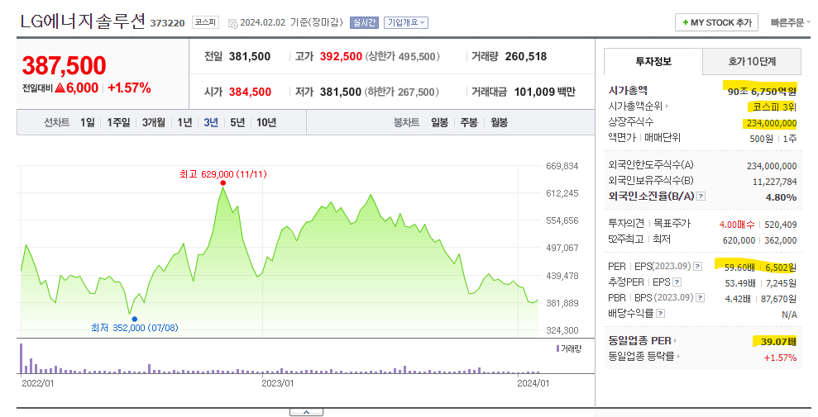Screen dimensions: 818x417
Task: Expand the 기업개요 dropdown
Action: pos(406,22)
